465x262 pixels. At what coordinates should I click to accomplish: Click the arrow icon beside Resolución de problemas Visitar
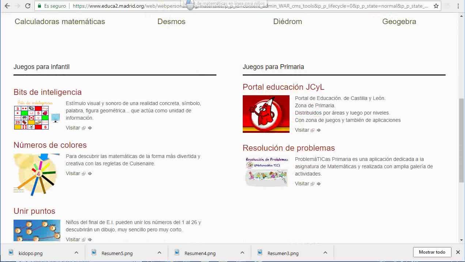319,184
